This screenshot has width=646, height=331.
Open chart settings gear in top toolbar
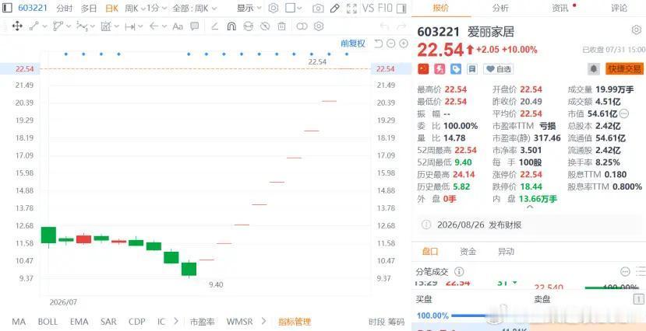pyautogui.click(x=273, y=8)
